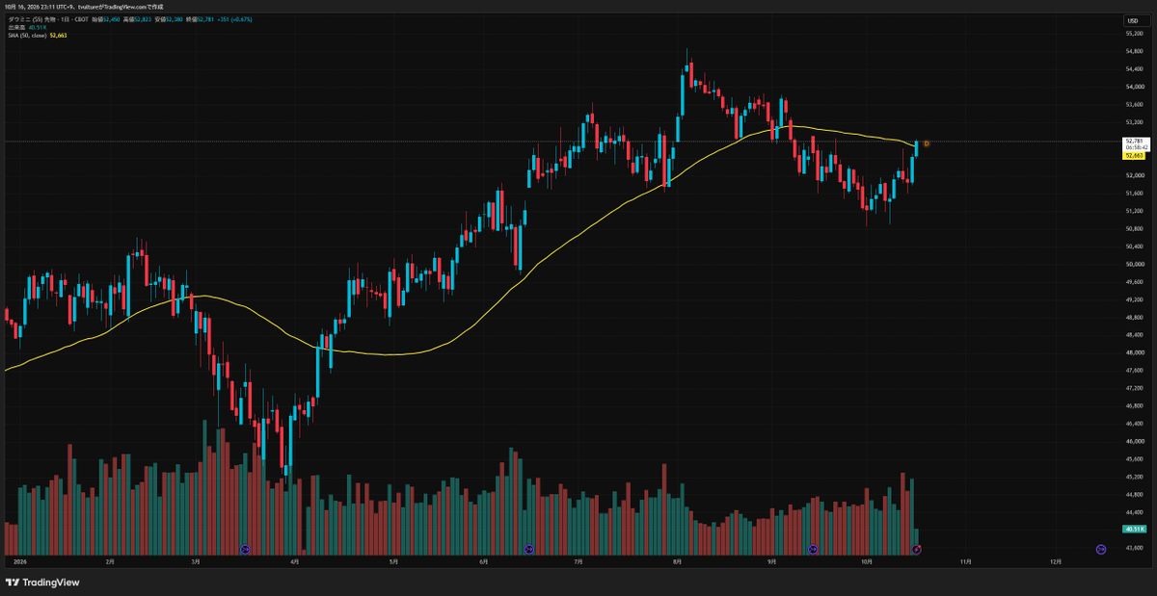Click the 2026 label on time axis
Image resolution: width=1157 pixels, height=596 pixels.
(x=18, y=560)
